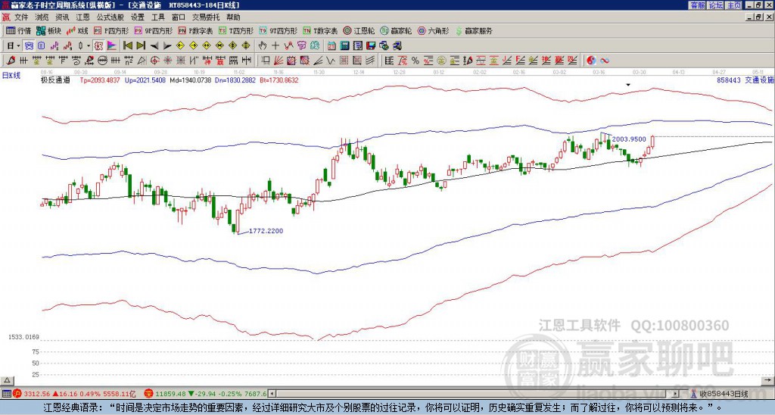
Task: Click the horizontal scrollbar left arrow
Action: tap(272, 395)
